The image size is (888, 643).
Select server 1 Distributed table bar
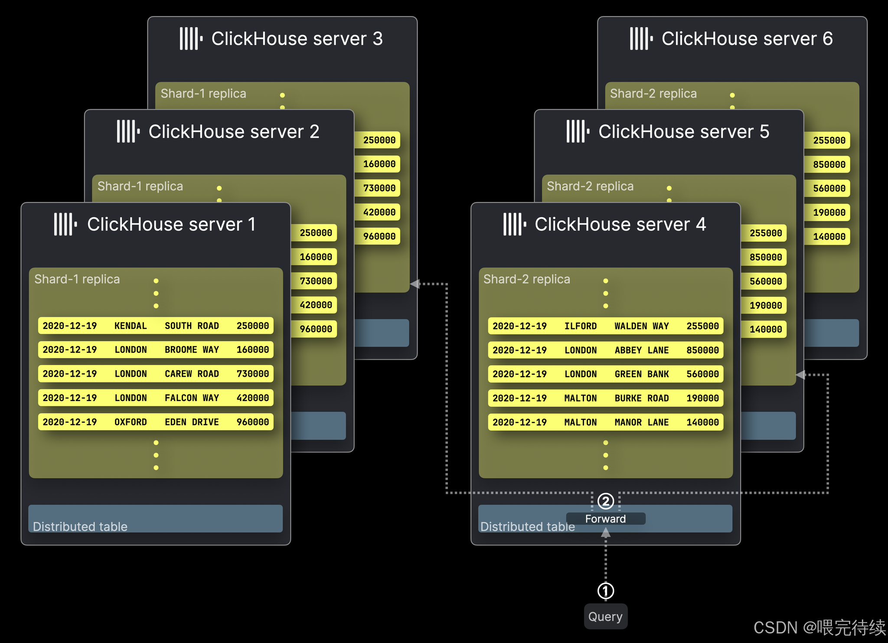coord(156,519)
